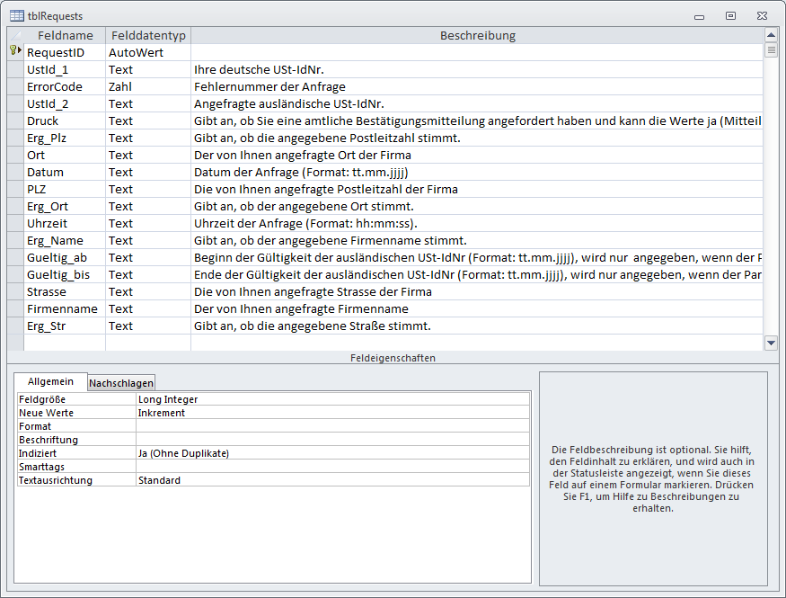
Task: Click into the Beschriftung property field
Action: pyautogui.click(x=332, y=440)
